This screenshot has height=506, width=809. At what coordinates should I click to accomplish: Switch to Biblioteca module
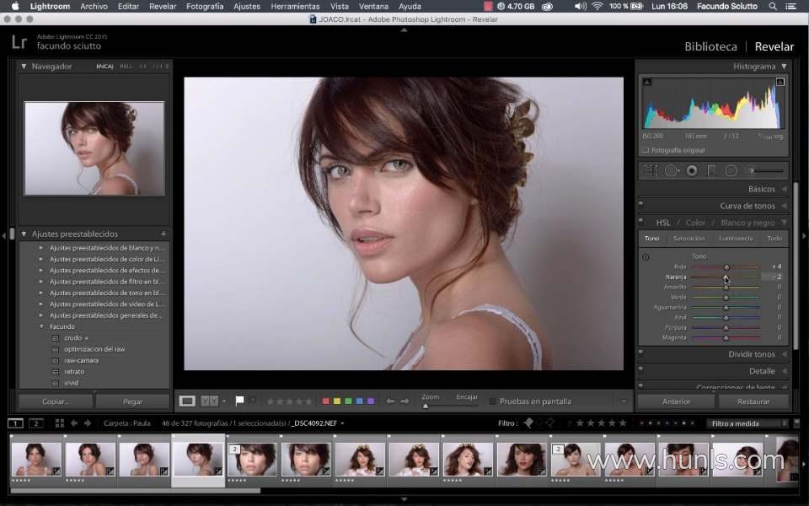(x=710, y=46)
